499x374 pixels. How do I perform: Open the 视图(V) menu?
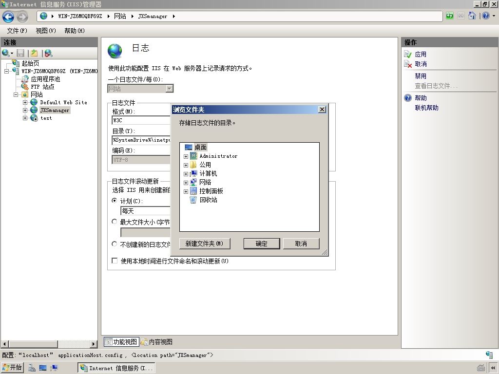pyautogui.click(x=46, y=31)
